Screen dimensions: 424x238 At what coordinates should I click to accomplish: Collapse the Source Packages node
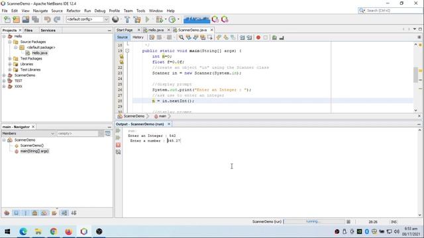[10, 42]
